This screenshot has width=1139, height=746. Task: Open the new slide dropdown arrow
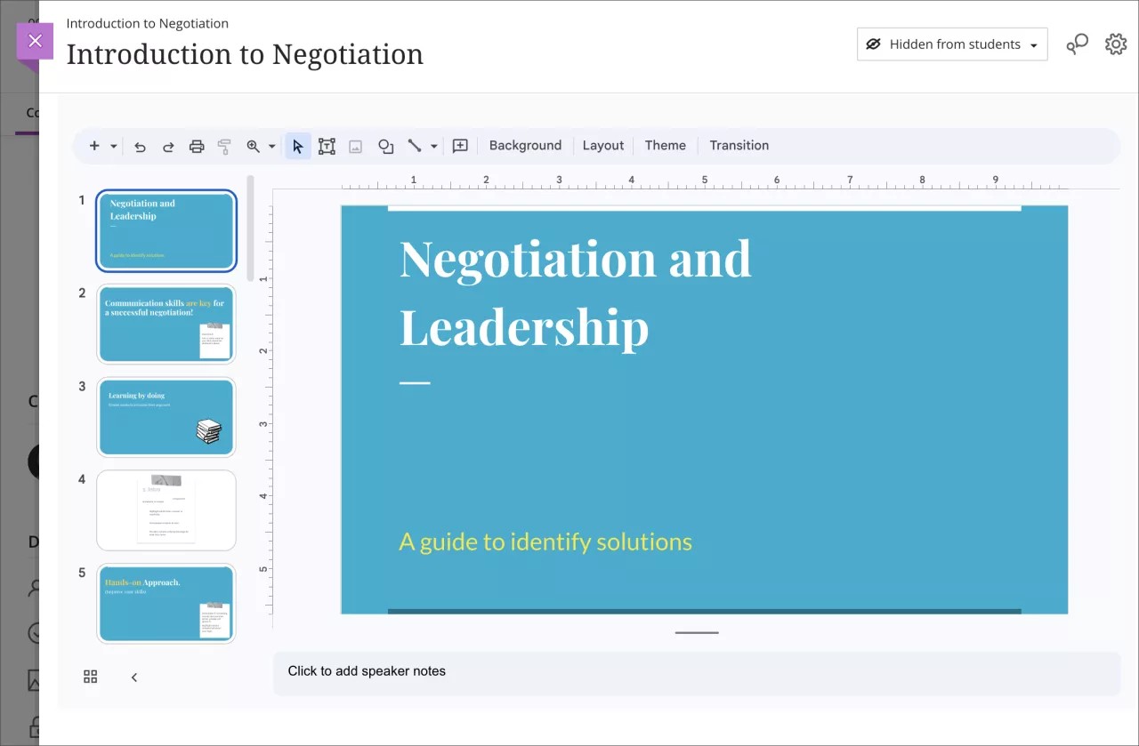(x=113, y=145)
